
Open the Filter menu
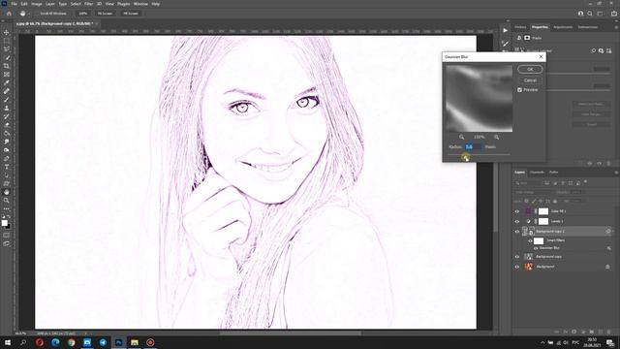pyautogui.click(x=88, y=4)
